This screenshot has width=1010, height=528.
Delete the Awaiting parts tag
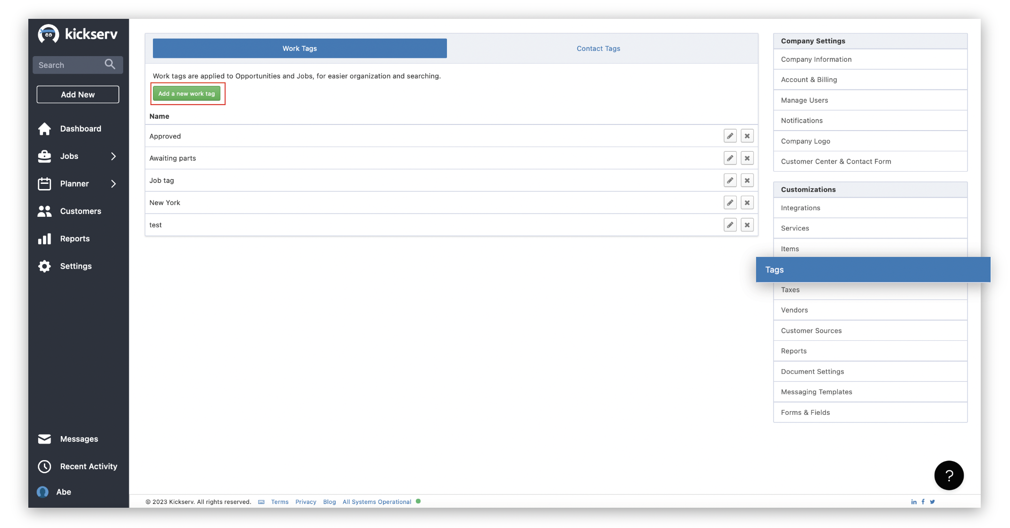click(747, 158)
